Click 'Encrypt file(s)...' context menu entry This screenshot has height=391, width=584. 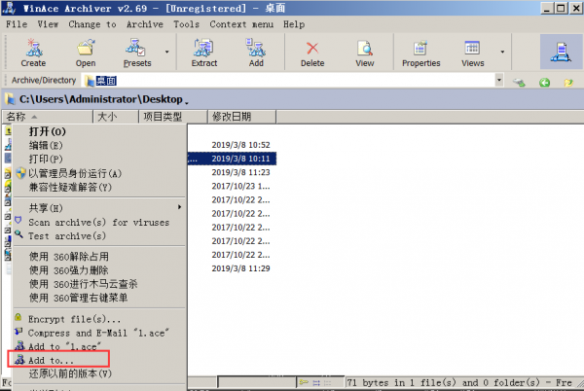point(75,318)
